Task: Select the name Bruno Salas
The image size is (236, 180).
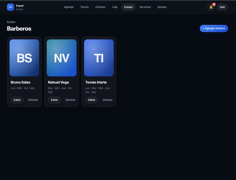Action: point(20,82)
